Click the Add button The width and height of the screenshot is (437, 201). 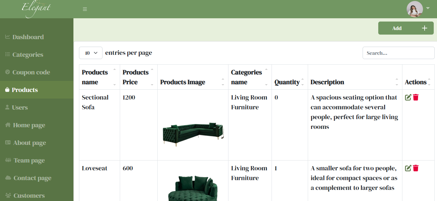tap(406, 28)
